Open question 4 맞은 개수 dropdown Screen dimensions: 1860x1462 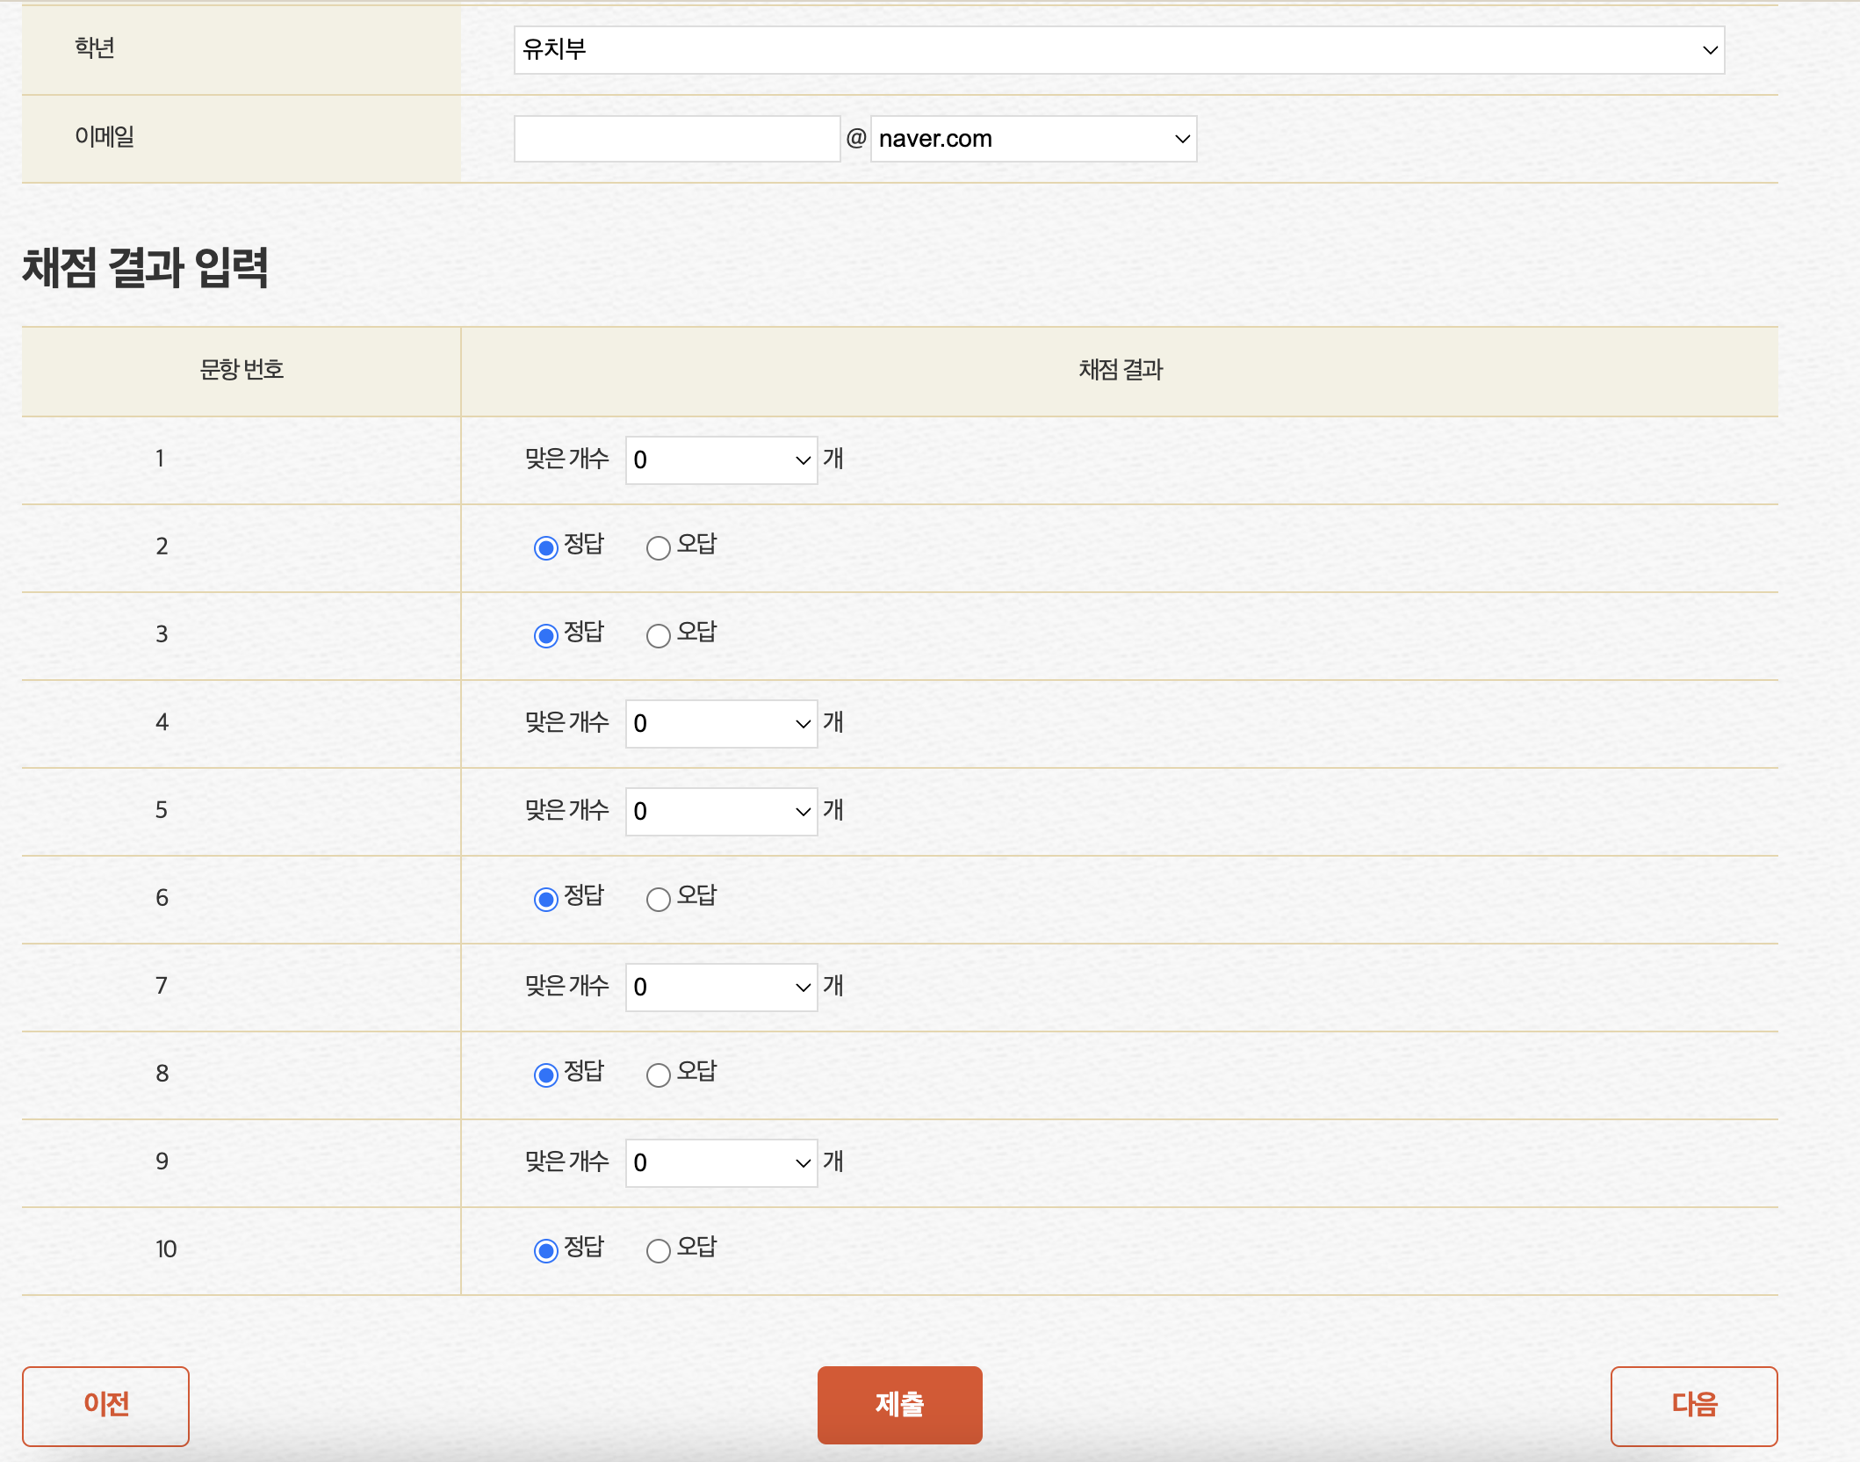721,723
